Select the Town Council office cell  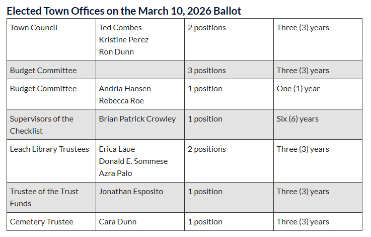point(34,28)
